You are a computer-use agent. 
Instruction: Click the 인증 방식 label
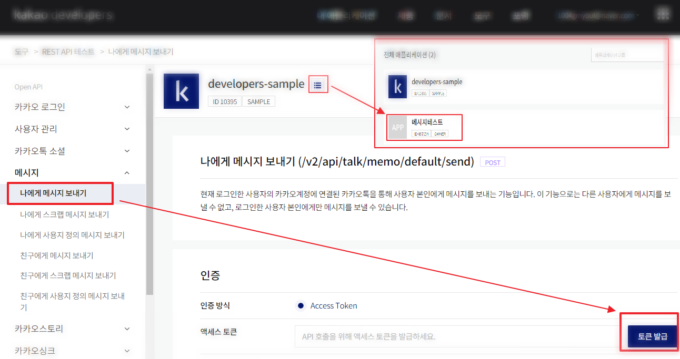click(x=215, y=305)
